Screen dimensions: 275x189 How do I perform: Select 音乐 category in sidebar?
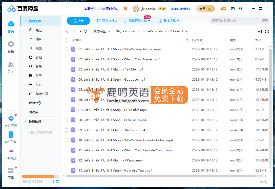(x=39, y=66)
